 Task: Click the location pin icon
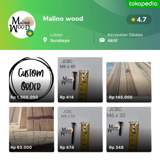pos(45,40)
